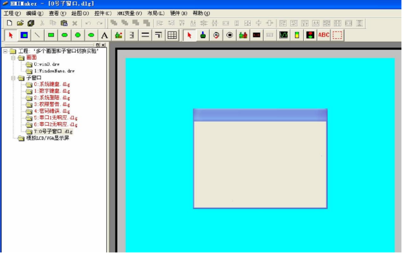Open the HMI变量(V) menu

[x=130, y=13]
